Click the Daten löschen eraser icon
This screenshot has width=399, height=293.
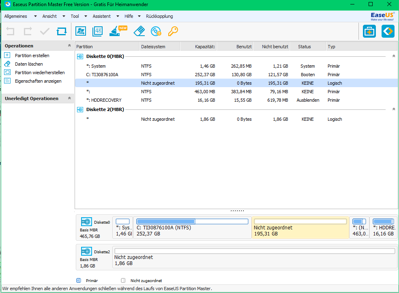click(7, 64)
